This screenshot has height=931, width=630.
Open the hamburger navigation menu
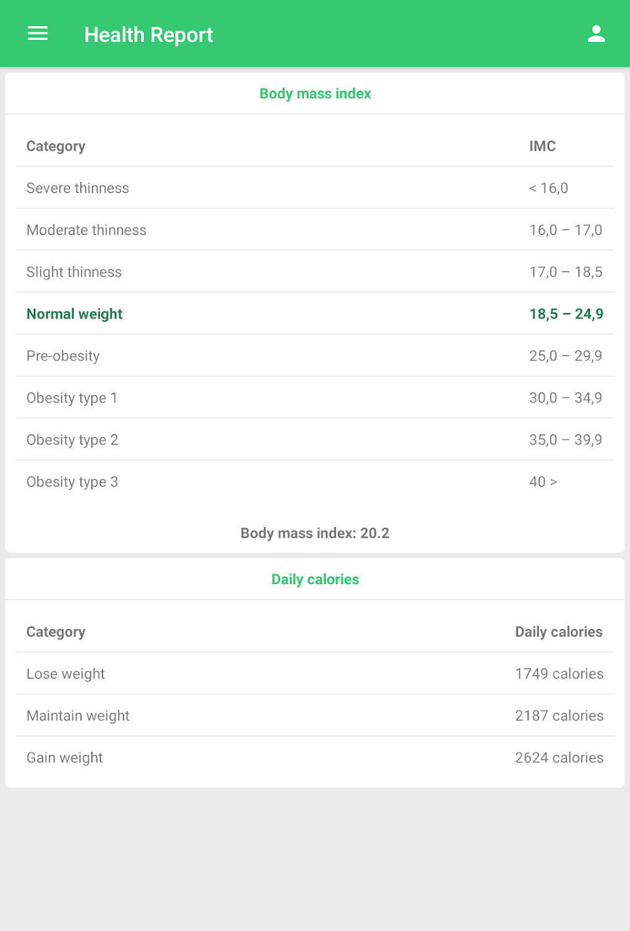click(x=38, y=34)
